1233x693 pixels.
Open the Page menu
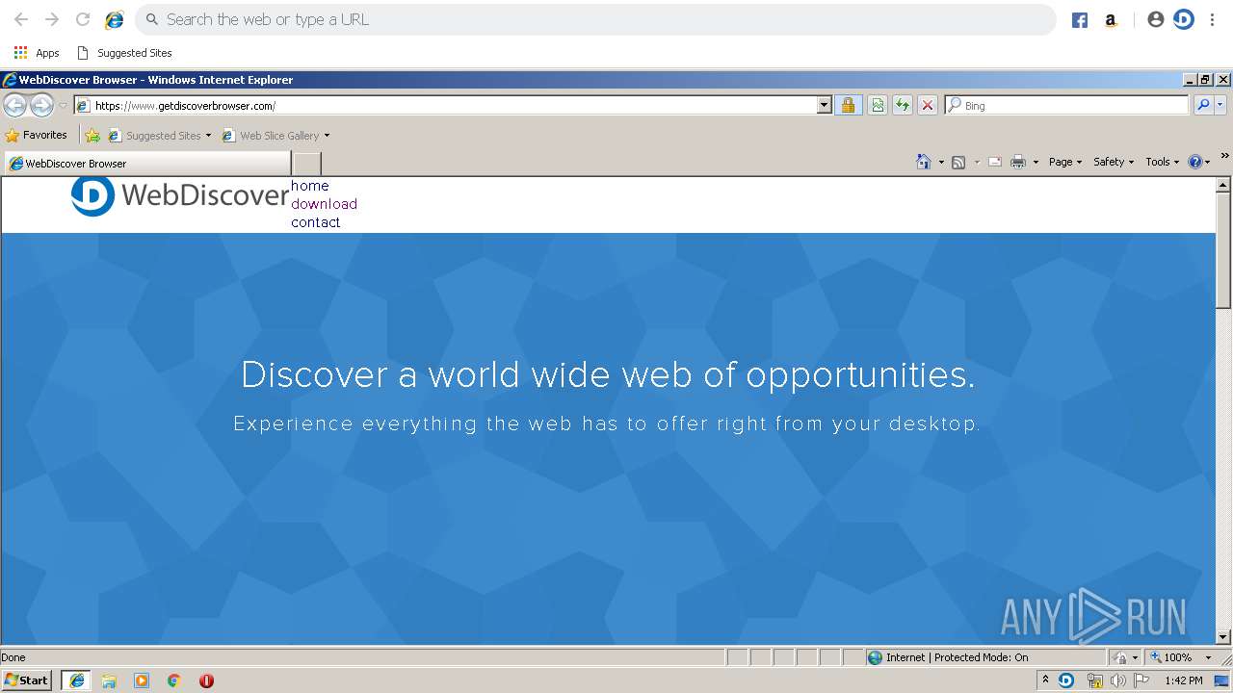tap(1065, 162)
